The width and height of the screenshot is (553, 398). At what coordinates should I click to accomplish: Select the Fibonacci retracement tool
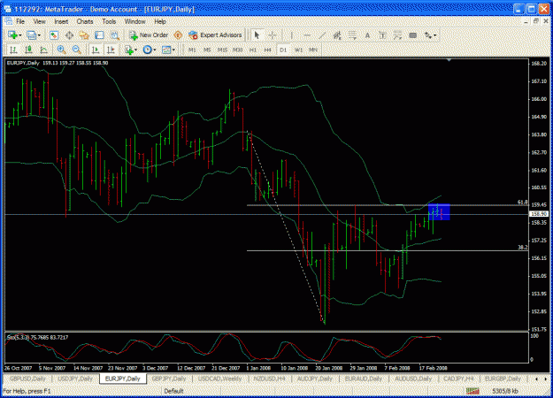(352, 35)
